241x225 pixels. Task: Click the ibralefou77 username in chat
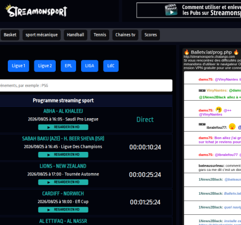pyautogui.click(x=217, y=128)
